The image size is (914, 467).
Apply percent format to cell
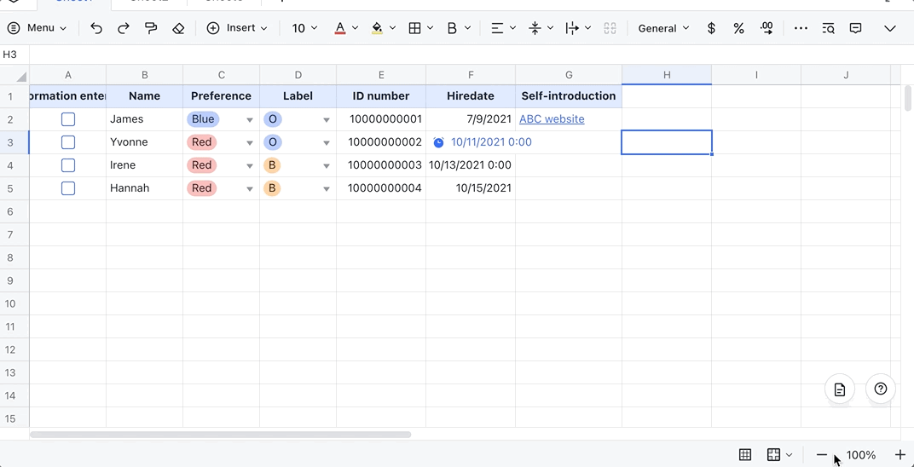click(738, 28)
